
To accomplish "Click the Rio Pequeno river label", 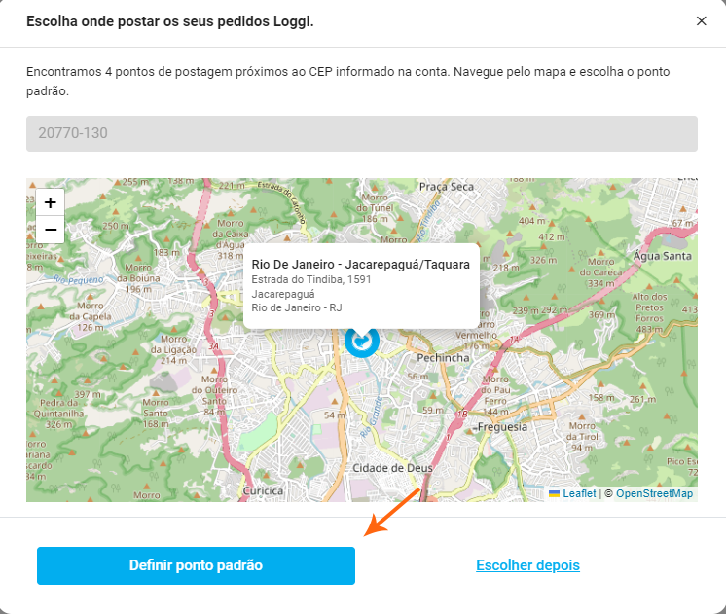I will click(x=78, y=279).
